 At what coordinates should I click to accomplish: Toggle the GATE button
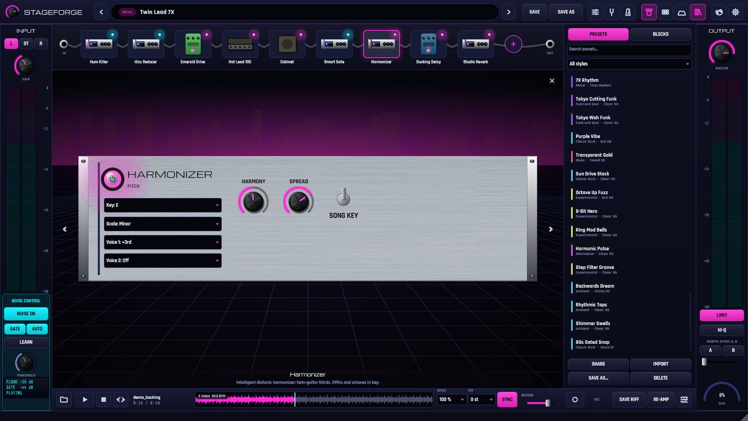[x=15, y=329]
